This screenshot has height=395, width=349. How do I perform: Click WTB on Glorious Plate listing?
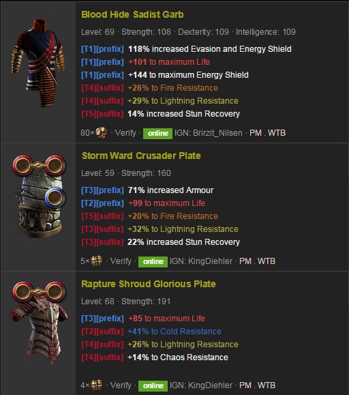click(267, 385)
